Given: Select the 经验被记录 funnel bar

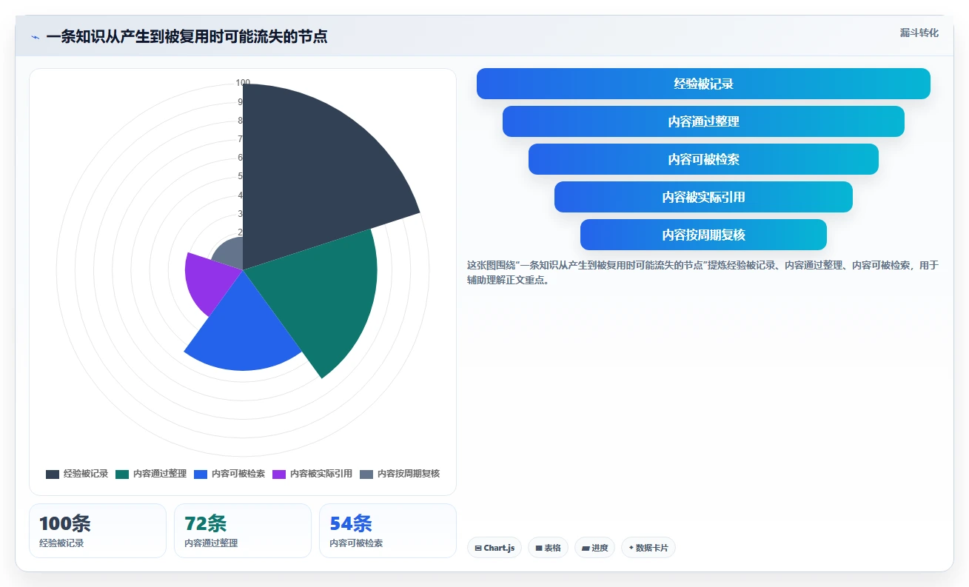Looking at the screenshot, I should pos(703,84).
